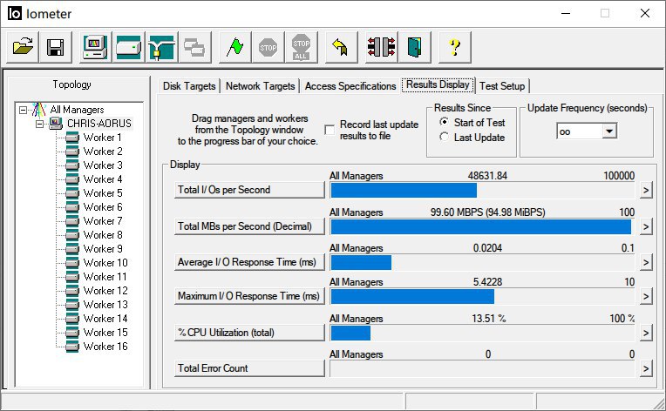Open Access Specifications tab
This screenshot has height=411, width=666.
[x=350, y=86]
